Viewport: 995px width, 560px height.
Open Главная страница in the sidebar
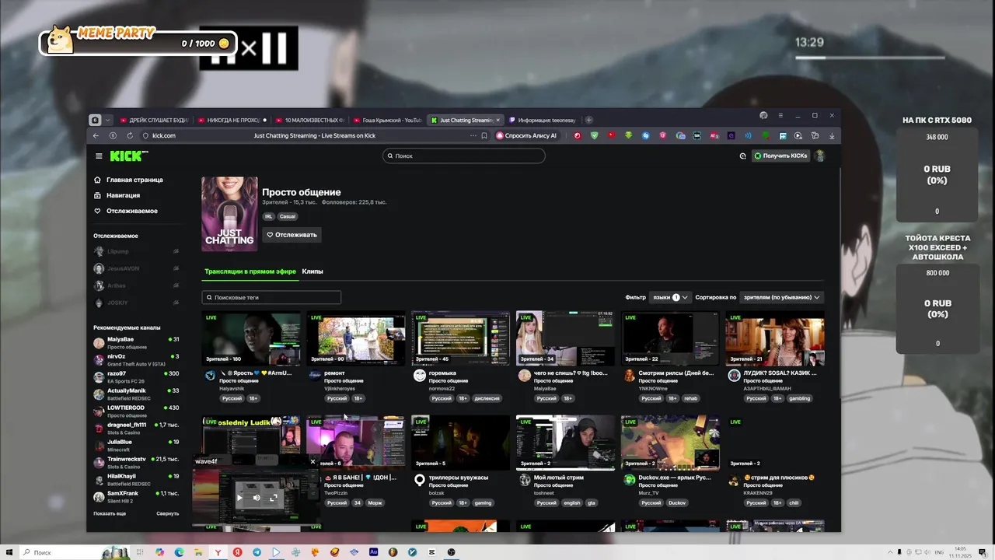pos(128,180)
